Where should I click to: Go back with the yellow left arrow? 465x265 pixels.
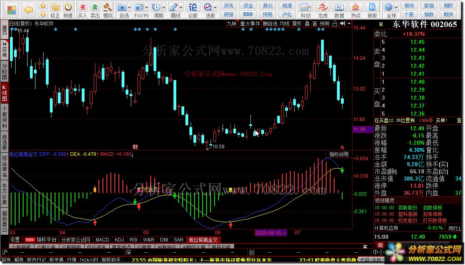28,10
